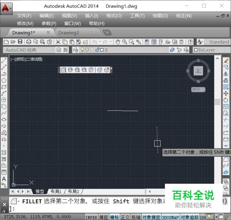Switch to the 布局1 layout tab
Image resolution: width=231 pixels, height=220 pixels.
click(x=56, y=191)
